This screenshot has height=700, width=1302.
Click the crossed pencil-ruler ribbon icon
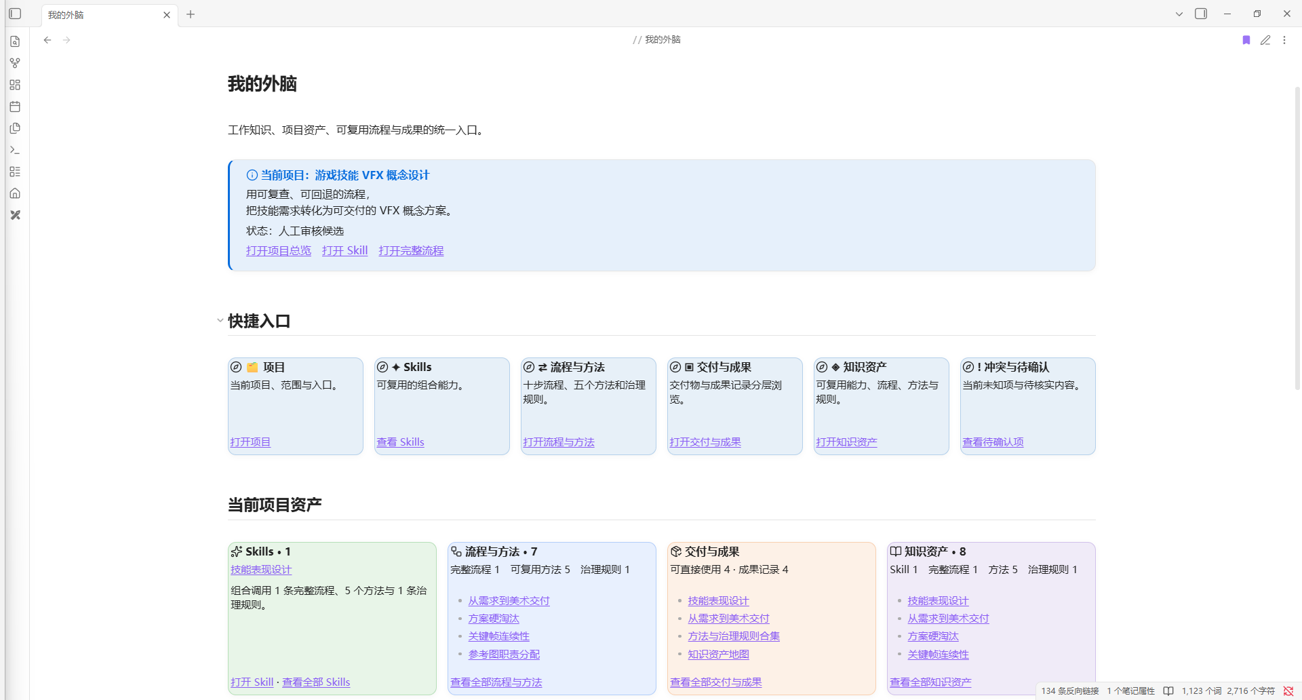[x=15, y=215]
